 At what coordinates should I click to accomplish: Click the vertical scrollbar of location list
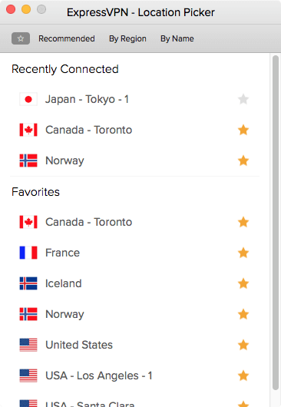pos(276,223)
